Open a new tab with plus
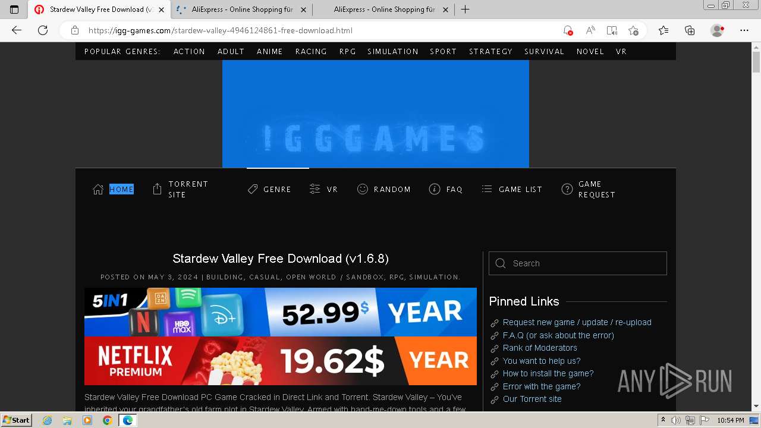Image resolution: width=761 pixels, height=428 pixels. point(466,10)
